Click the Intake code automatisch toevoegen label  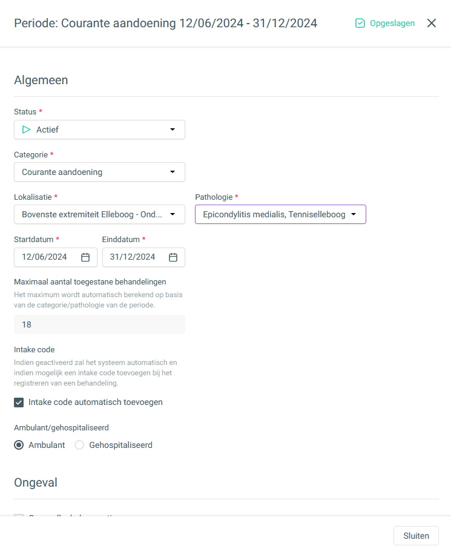tap(96, 402)
